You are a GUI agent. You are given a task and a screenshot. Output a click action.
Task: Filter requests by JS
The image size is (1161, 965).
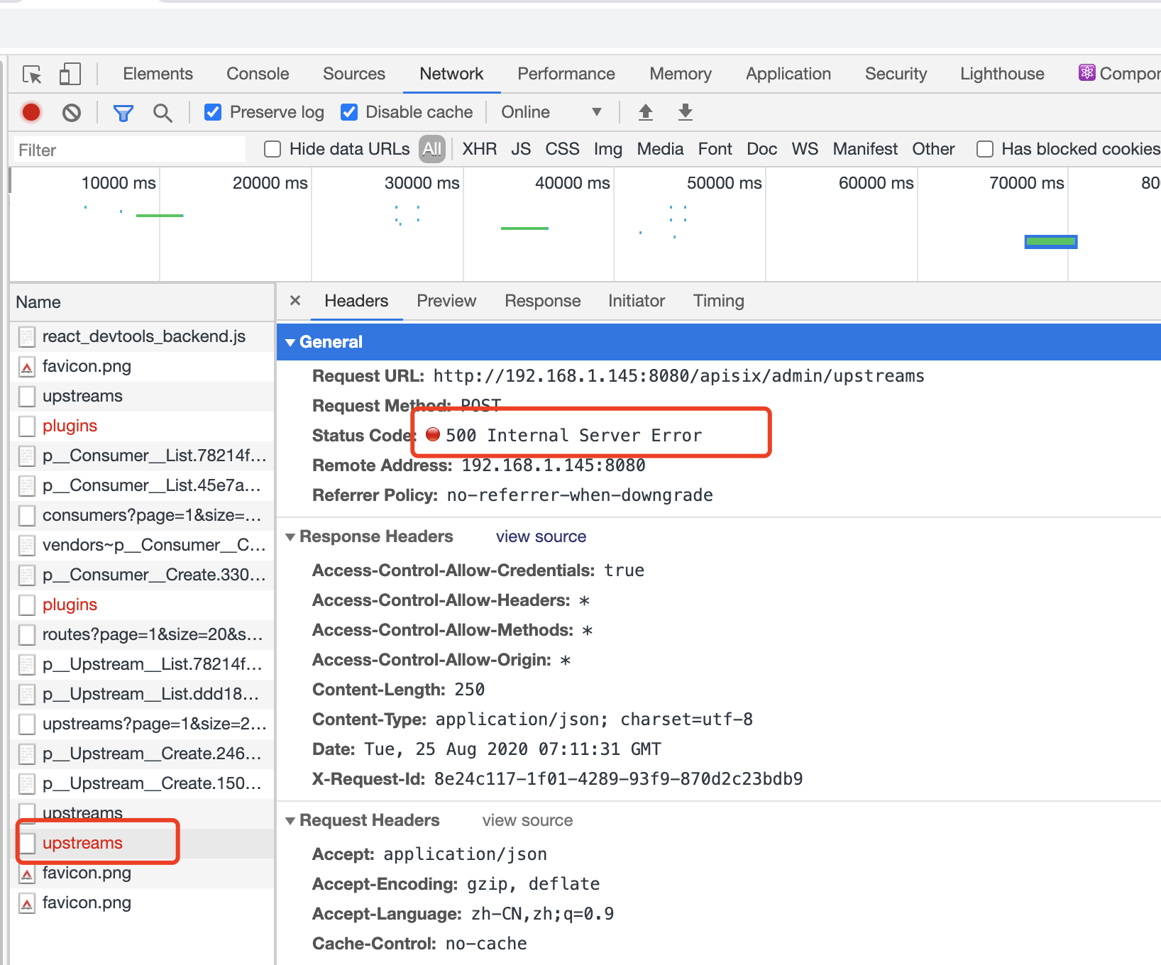pos(521,149)
